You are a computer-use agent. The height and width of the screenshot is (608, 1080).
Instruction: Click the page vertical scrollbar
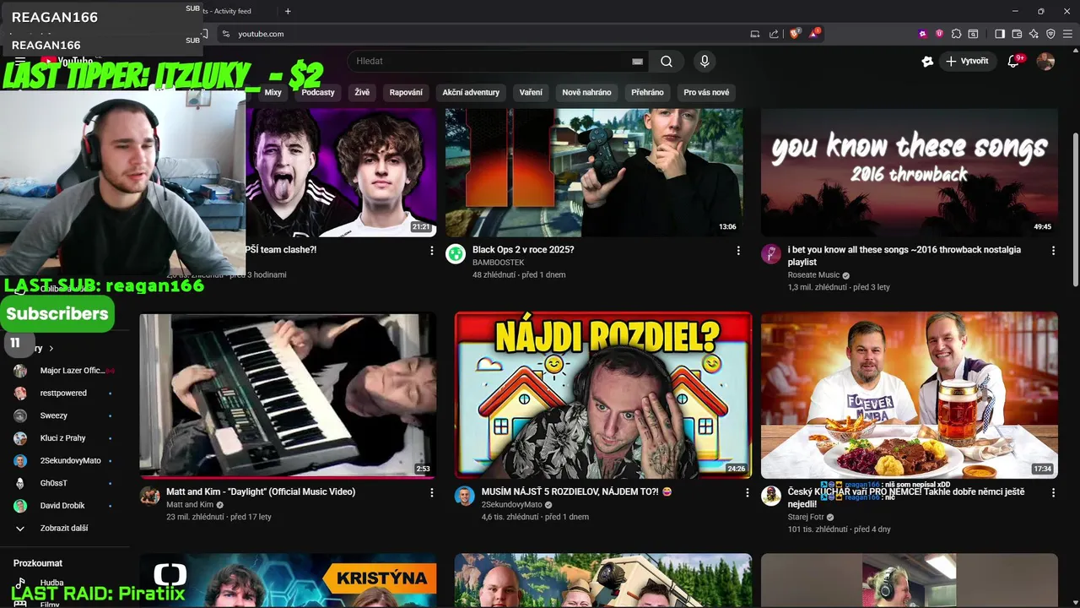click(x=1075, y=211)
